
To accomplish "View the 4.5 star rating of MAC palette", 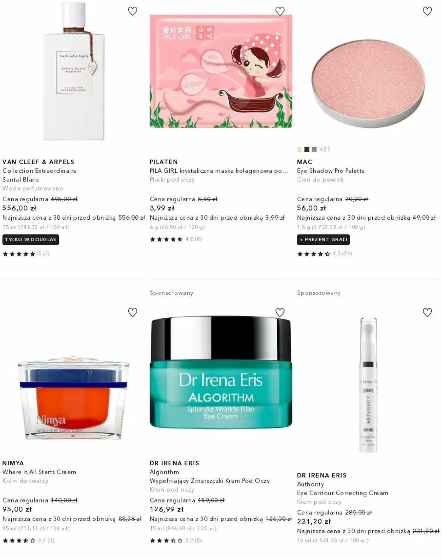I will 325,254.
